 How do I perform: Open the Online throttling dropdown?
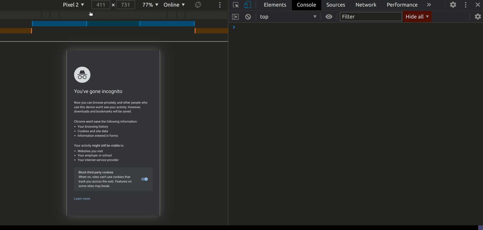174,5
